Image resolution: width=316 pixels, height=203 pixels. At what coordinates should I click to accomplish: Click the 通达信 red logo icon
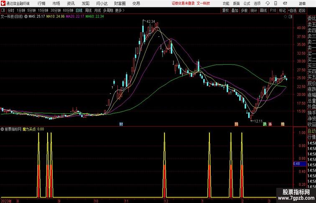click(x=3, y=3)
